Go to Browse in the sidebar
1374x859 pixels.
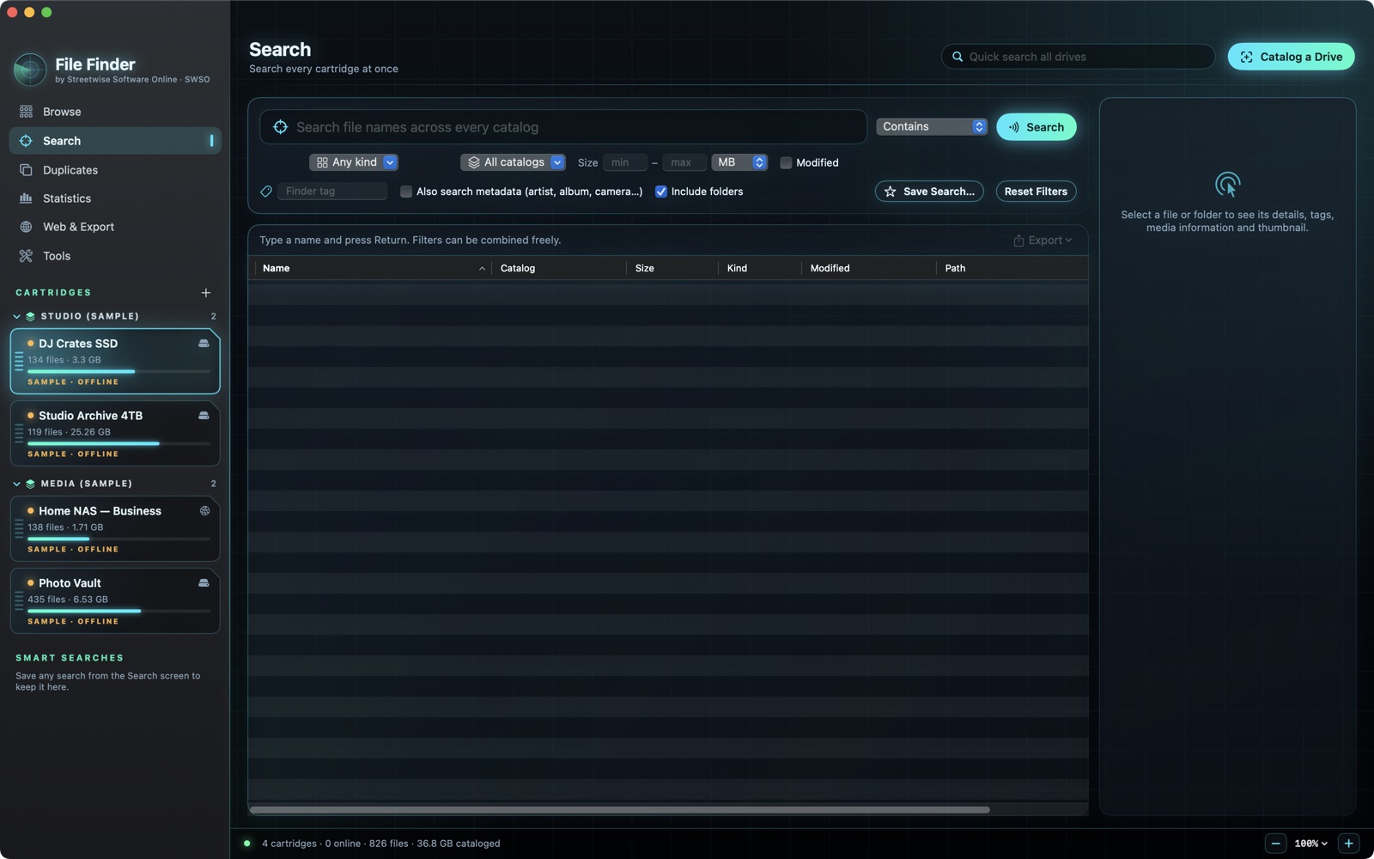pyautogui.click(x=115, y=112)
